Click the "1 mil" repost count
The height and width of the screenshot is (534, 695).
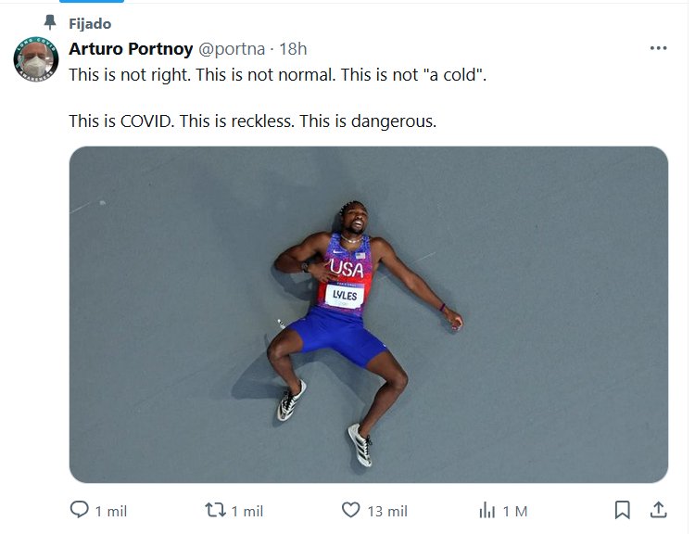[x=247, y=511]
